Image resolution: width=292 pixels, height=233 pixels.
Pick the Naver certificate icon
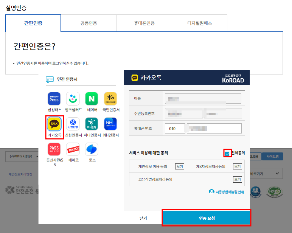pyautogui.click(x=92, y=99)
